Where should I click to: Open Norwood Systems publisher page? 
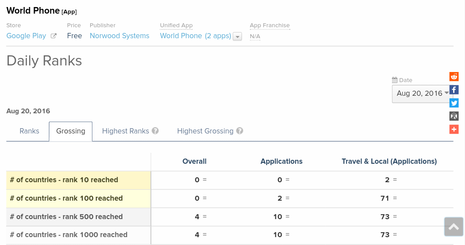click(x=120, y=36)
